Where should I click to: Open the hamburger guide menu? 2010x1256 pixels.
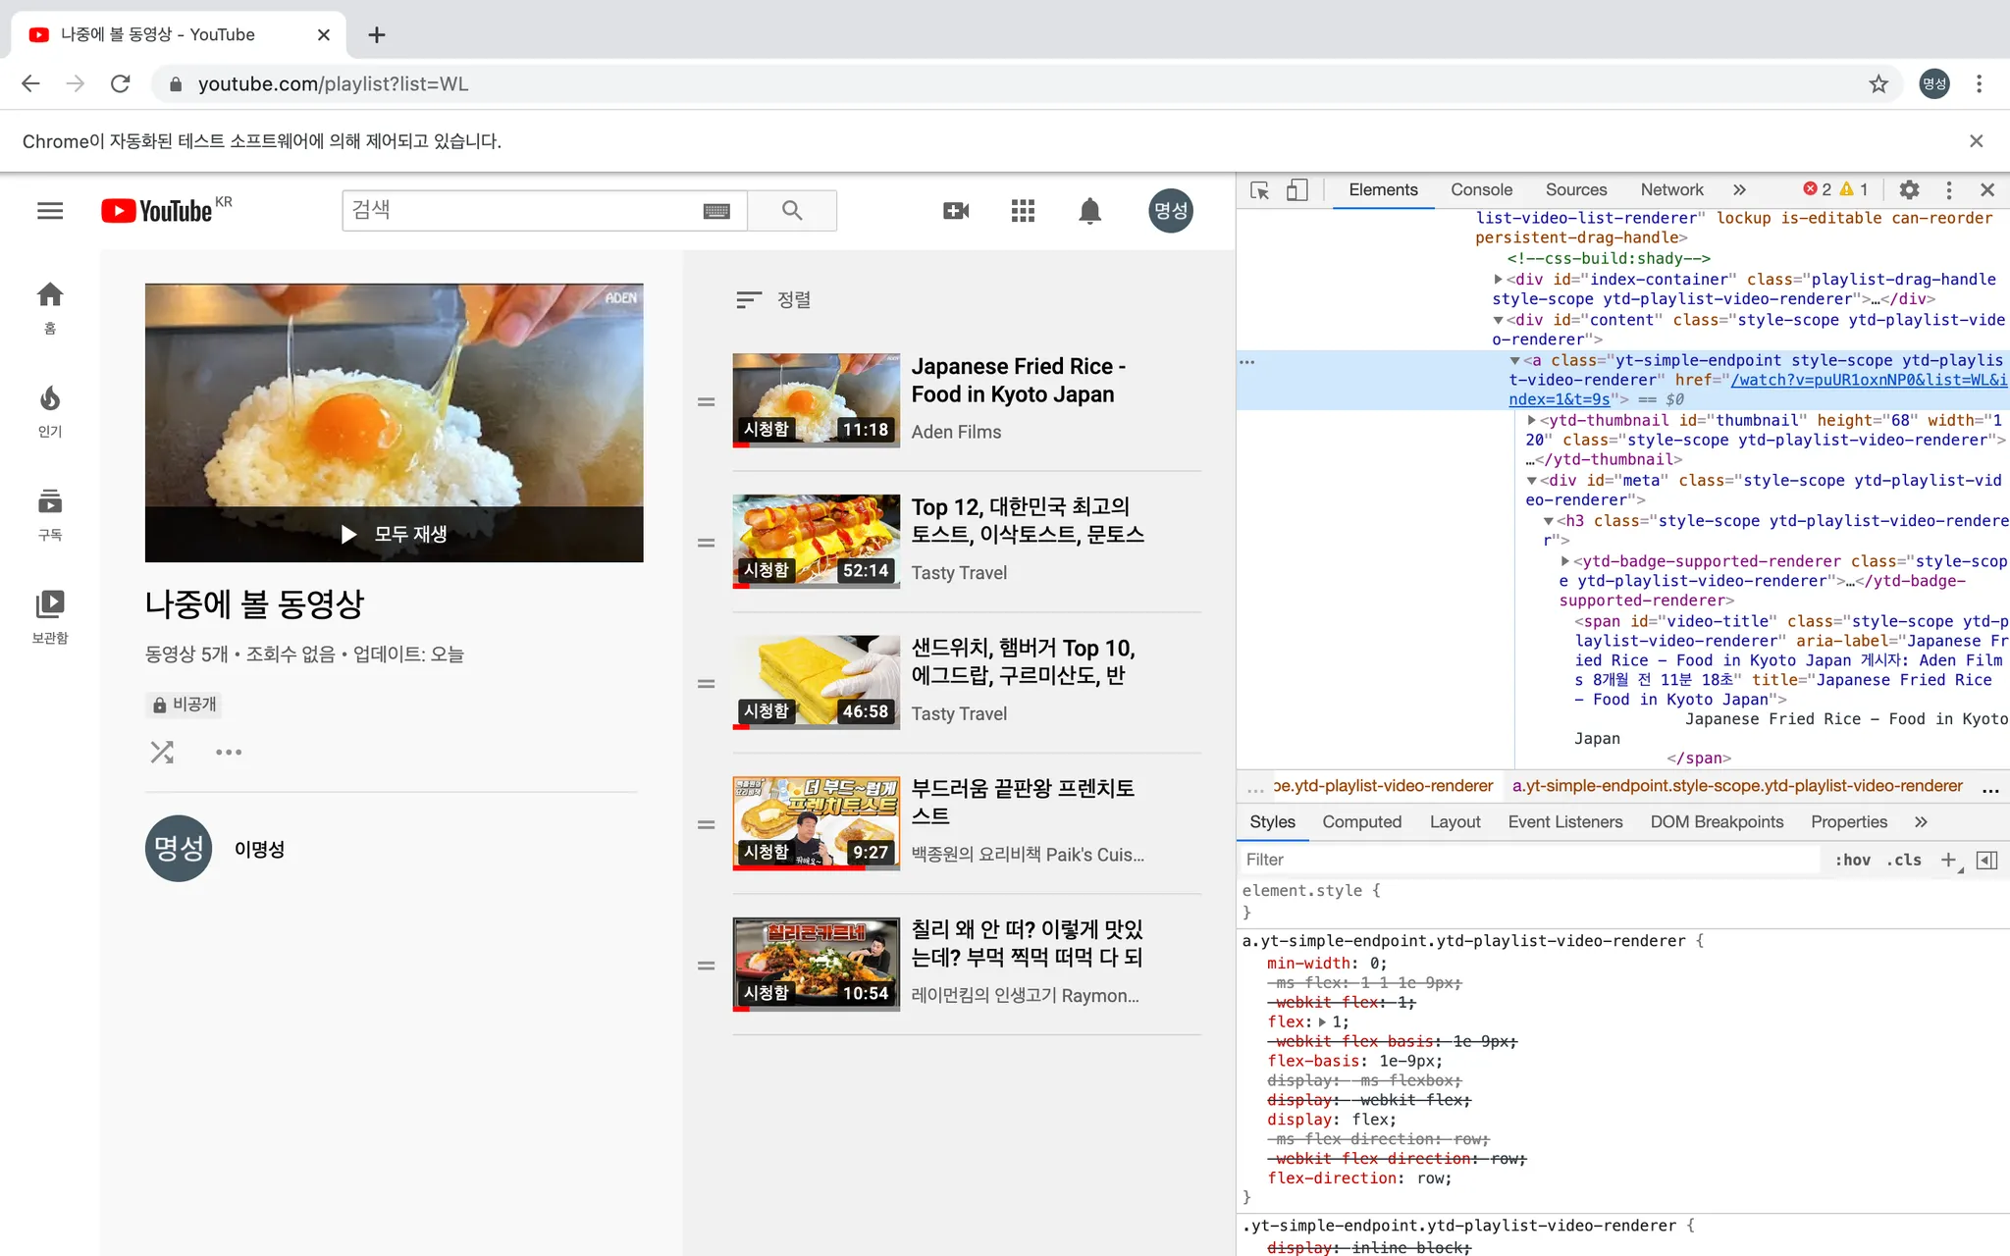click(x=50, y=211)
